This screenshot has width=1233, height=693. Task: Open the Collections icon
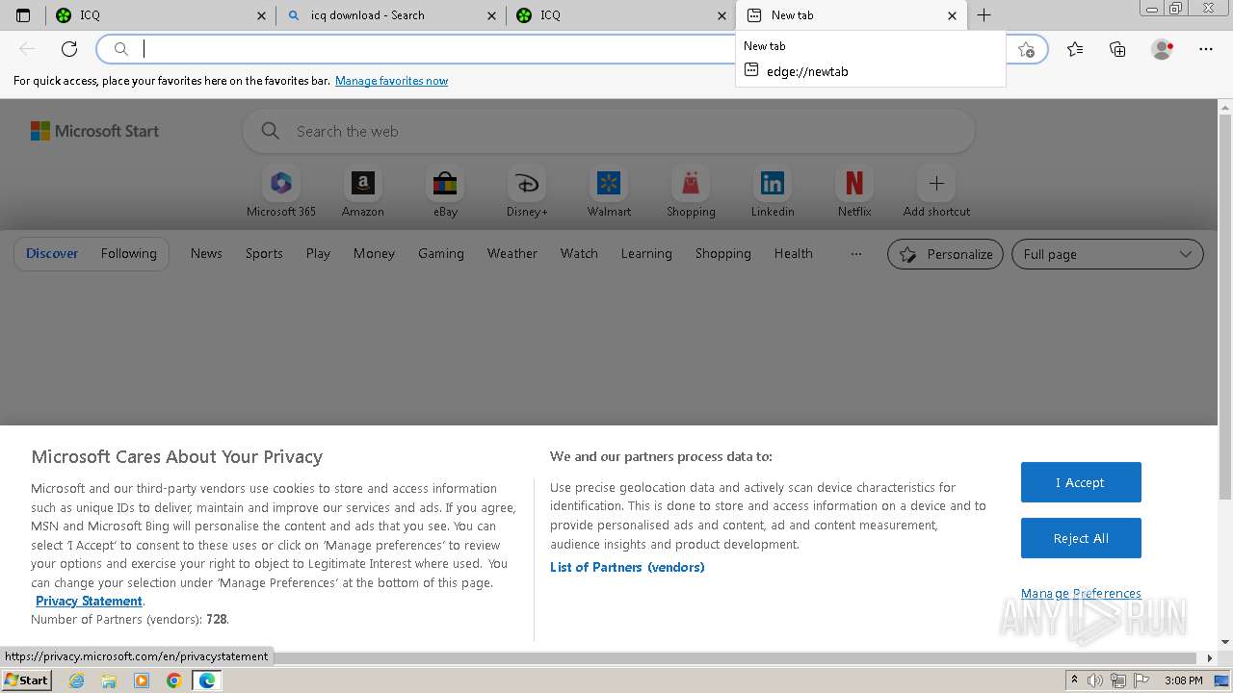pyautogui.click(x=1117, y=49)
